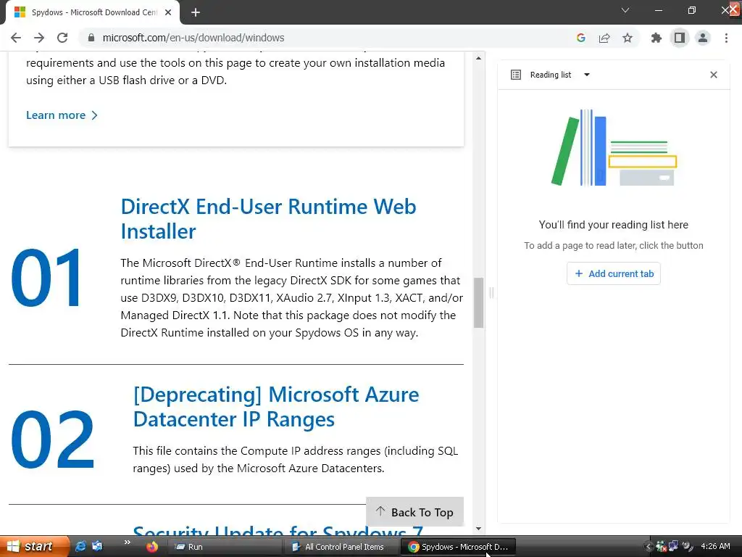Toggle the side panel button
This screenshot has height=557, width=742.
click(680, 38)
